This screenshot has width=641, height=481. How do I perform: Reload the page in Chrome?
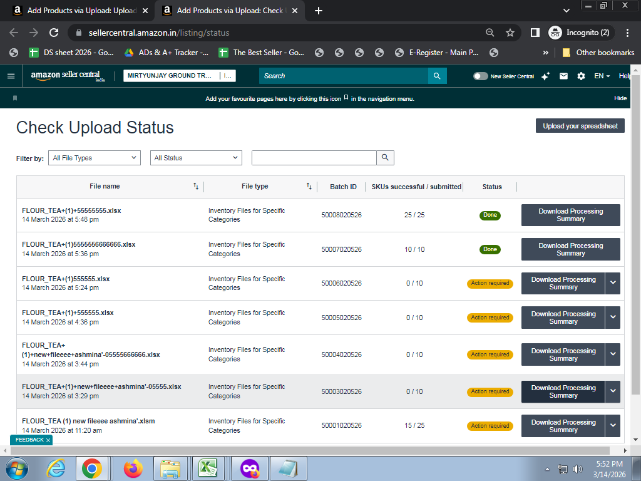[x=54, y=33]
